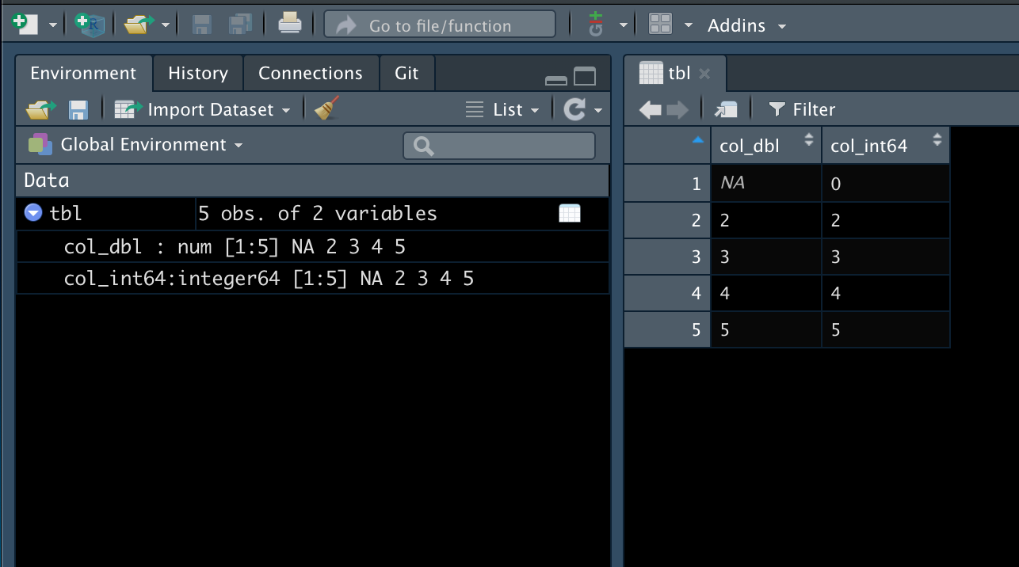Show tbl in a separate window via popout icon
Image resolution: width=1019 pixels, height=567 pixels.
click(x=726, y=109)
